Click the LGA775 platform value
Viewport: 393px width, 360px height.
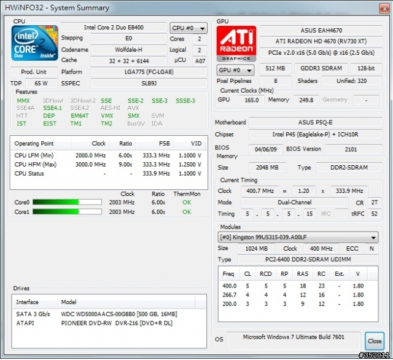[x=149, y=72]
